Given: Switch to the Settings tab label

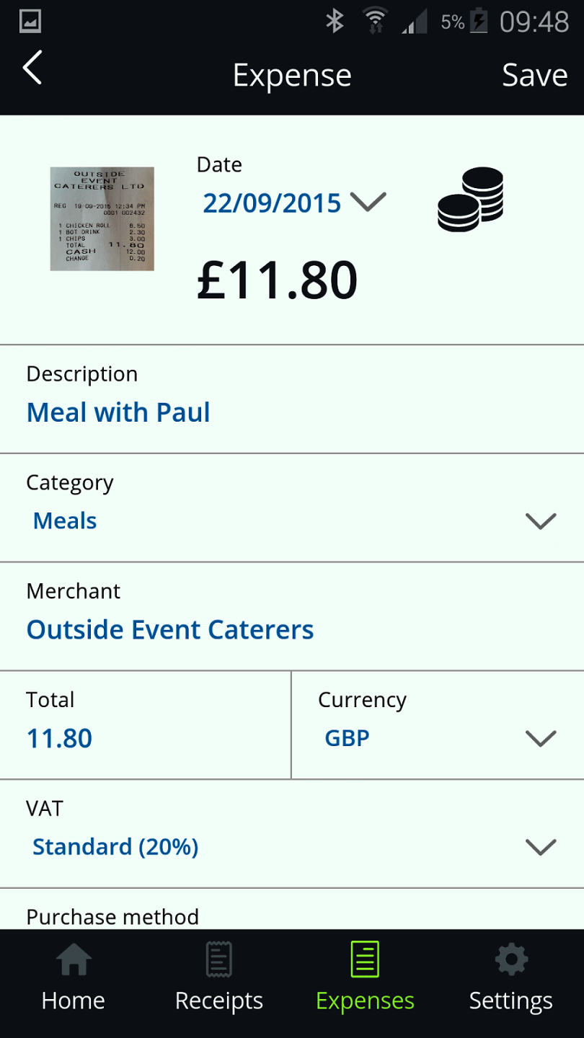Looking at the screenshot, I should pyautogui.click(x=511, y=1001).
